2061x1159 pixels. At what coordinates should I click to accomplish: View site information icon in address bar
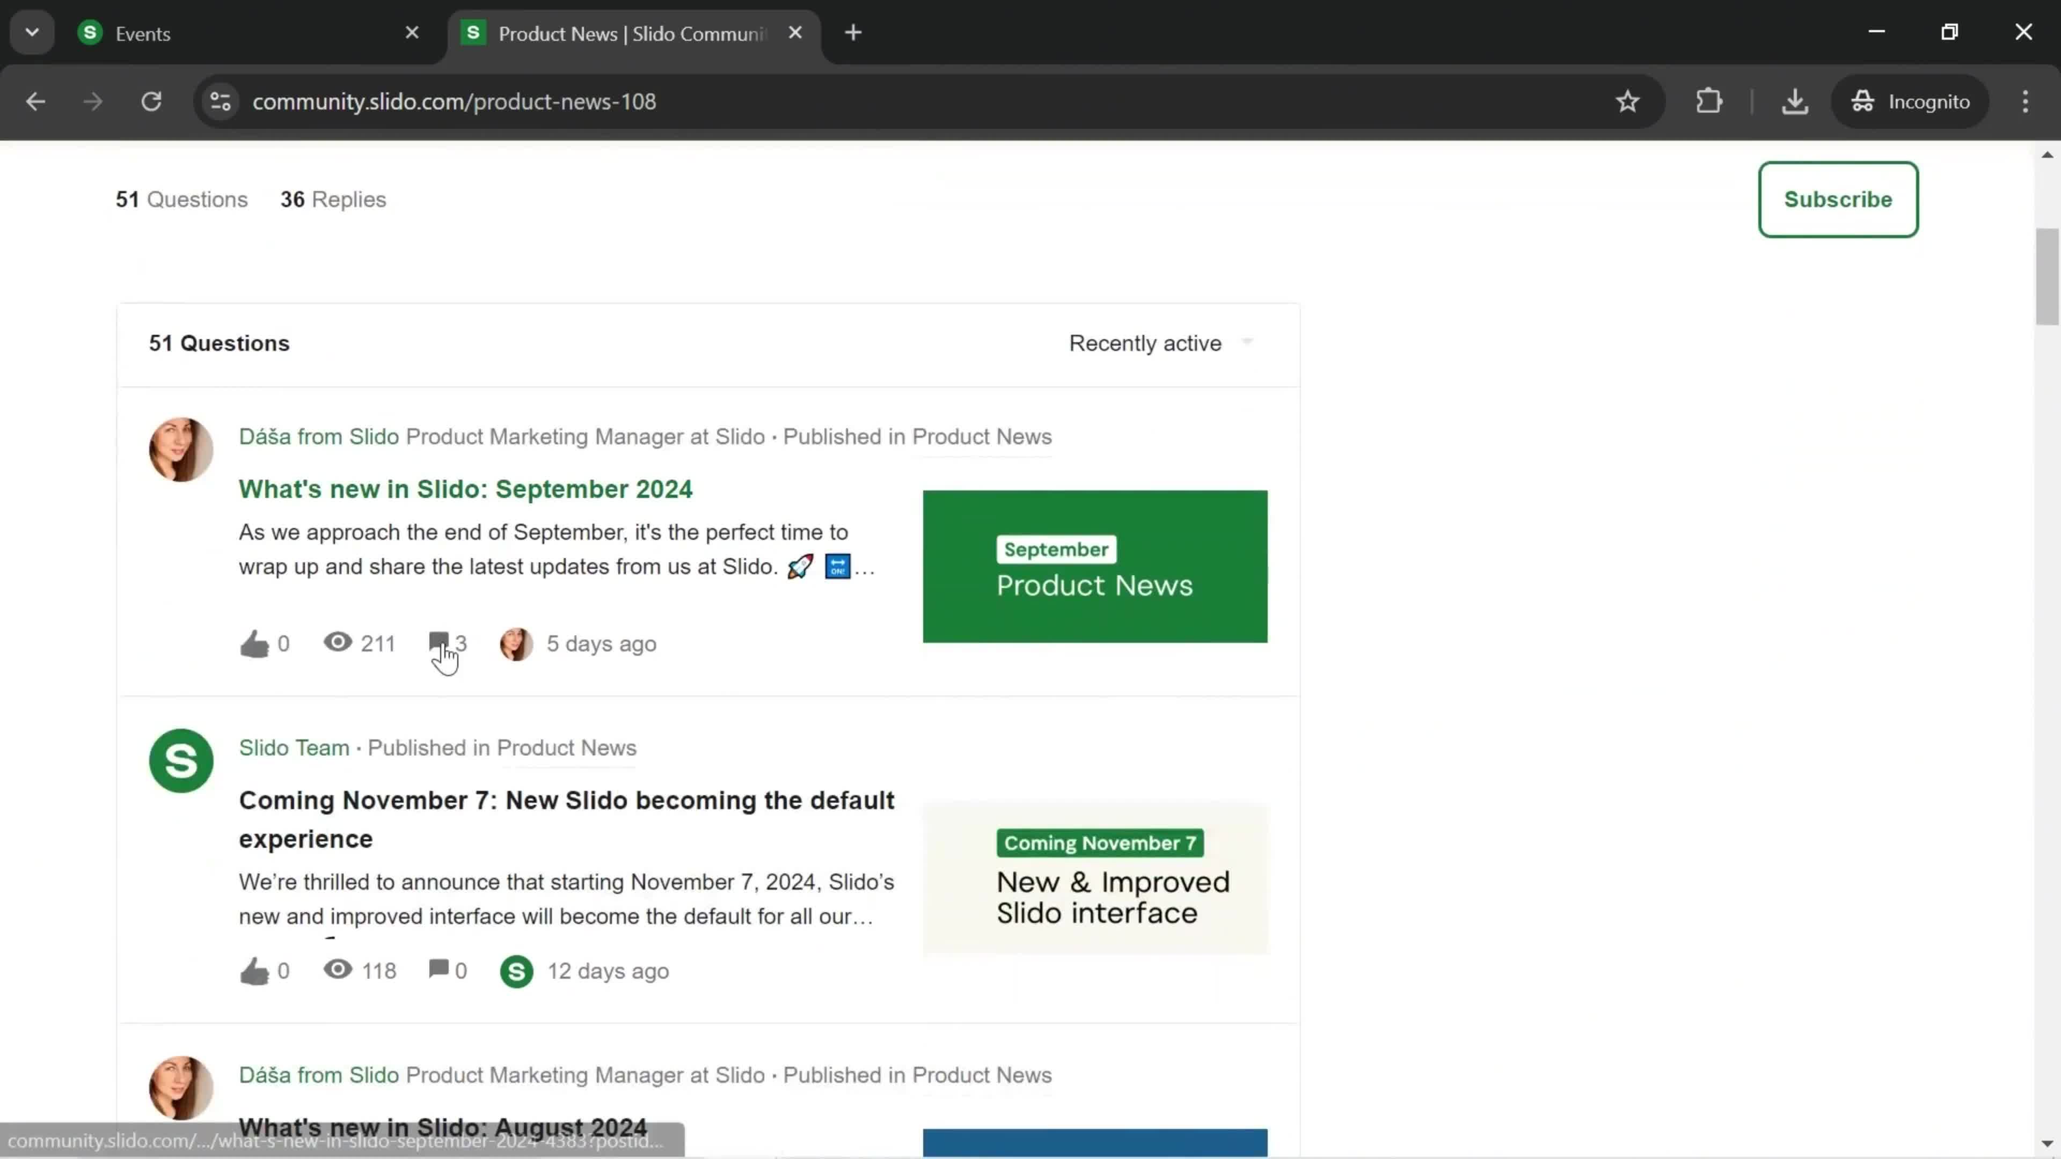pyautogui.click(x=221, y=101)
